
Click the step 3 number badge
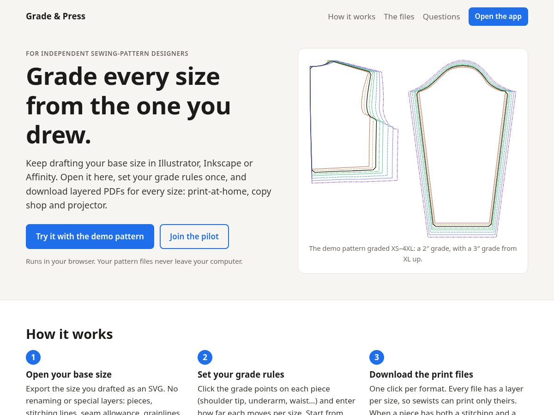pos(377,357)
